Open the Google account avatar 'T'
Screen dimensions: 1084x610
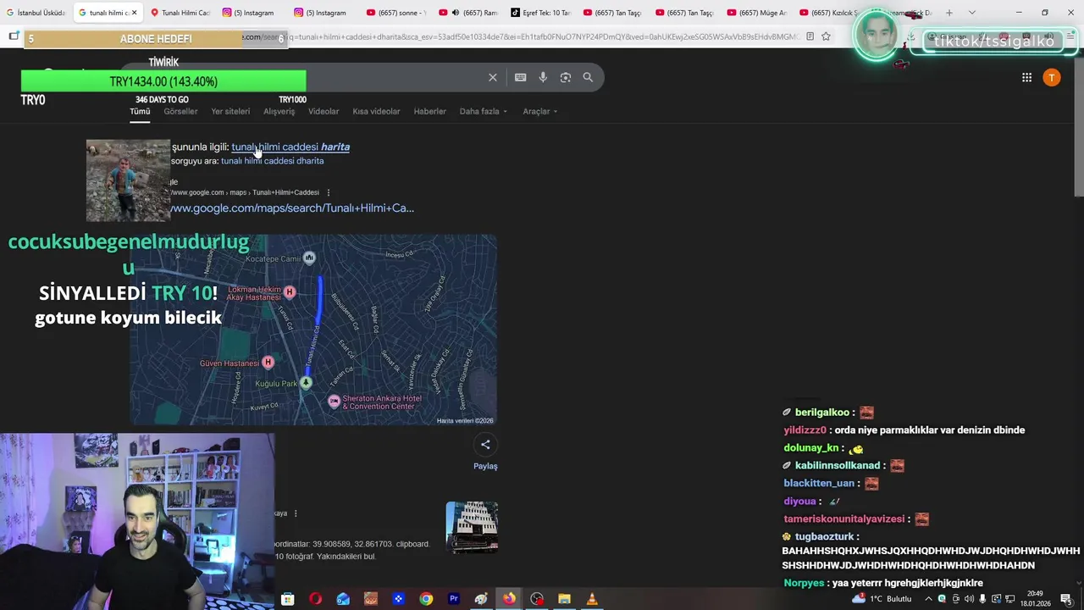1052,77
